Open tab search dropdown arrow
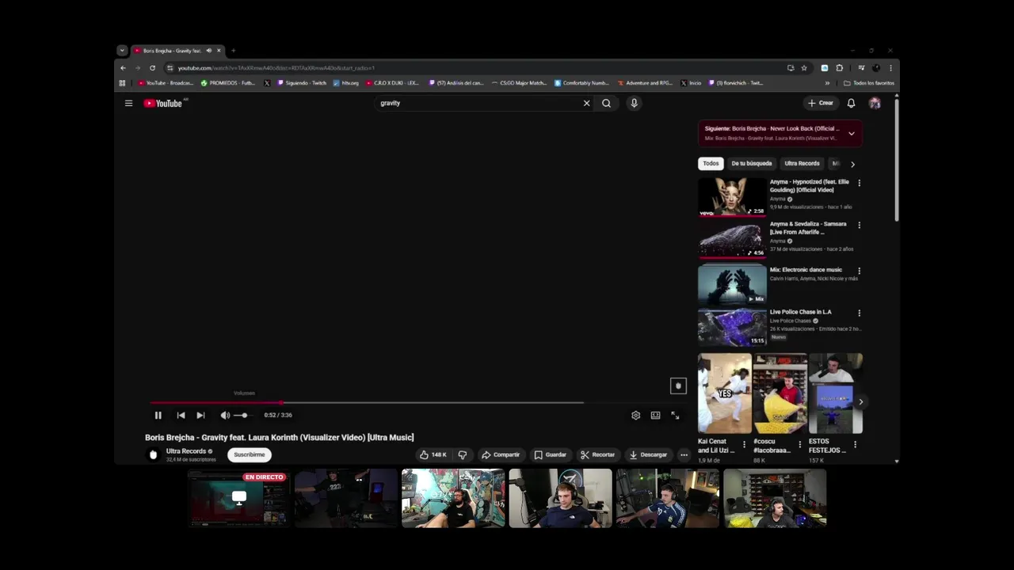 point(122,51)
